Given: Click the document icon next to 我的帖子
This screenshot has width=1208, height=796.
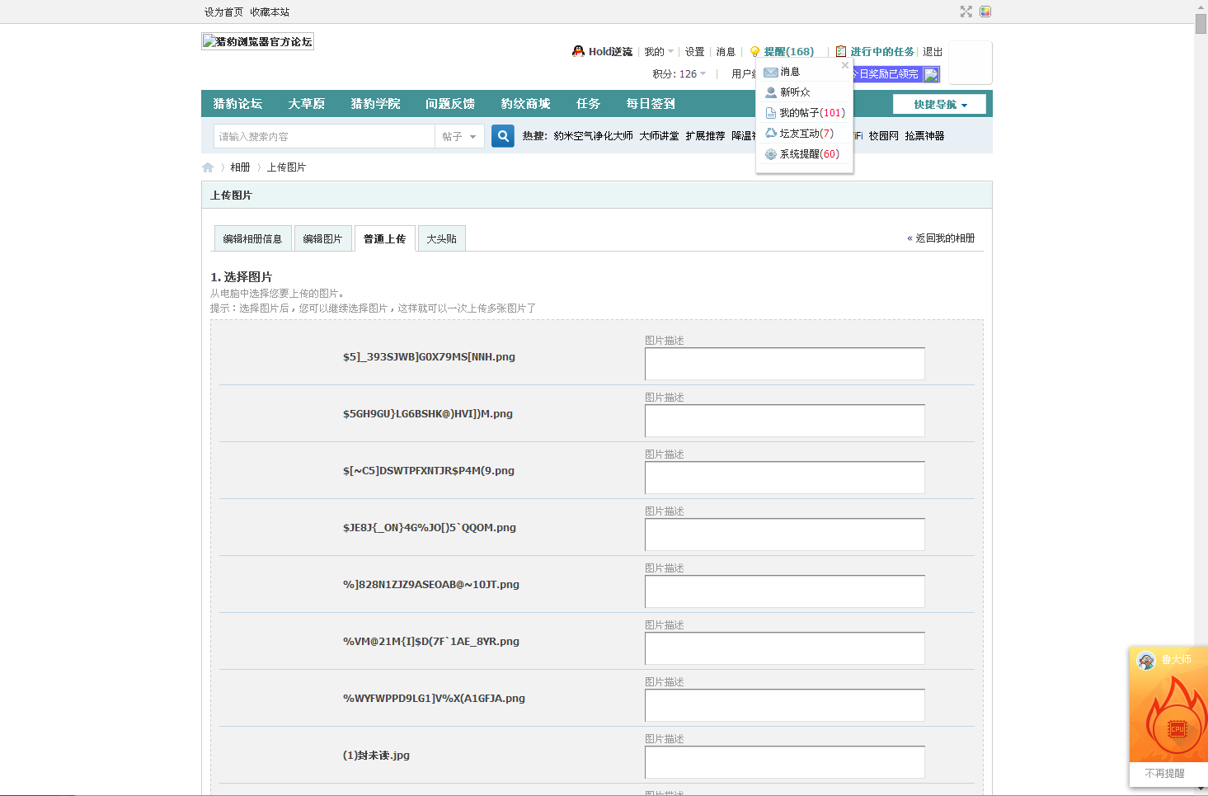Looking at the screenshot, I should pos(771,113).
